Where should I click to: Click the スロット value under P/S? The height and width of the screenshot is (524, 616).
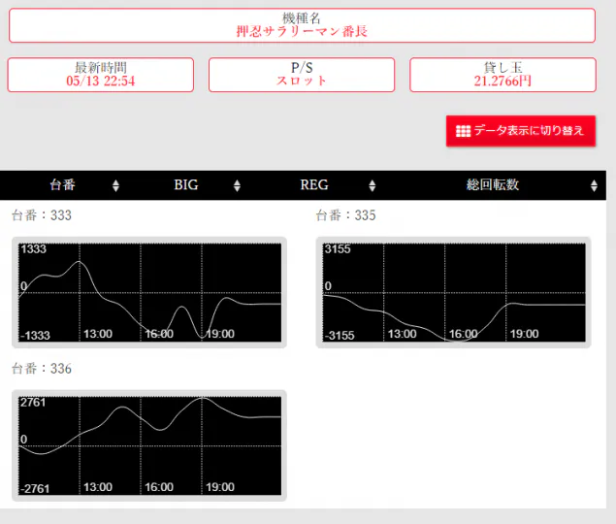(x=302, y=81)
